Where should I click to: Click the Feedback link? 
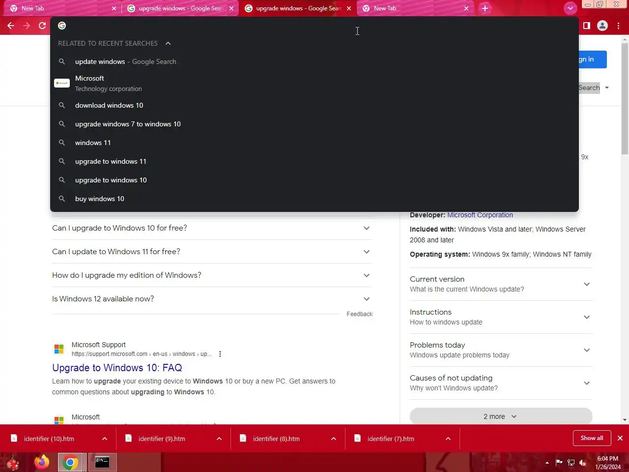[359, 314]
